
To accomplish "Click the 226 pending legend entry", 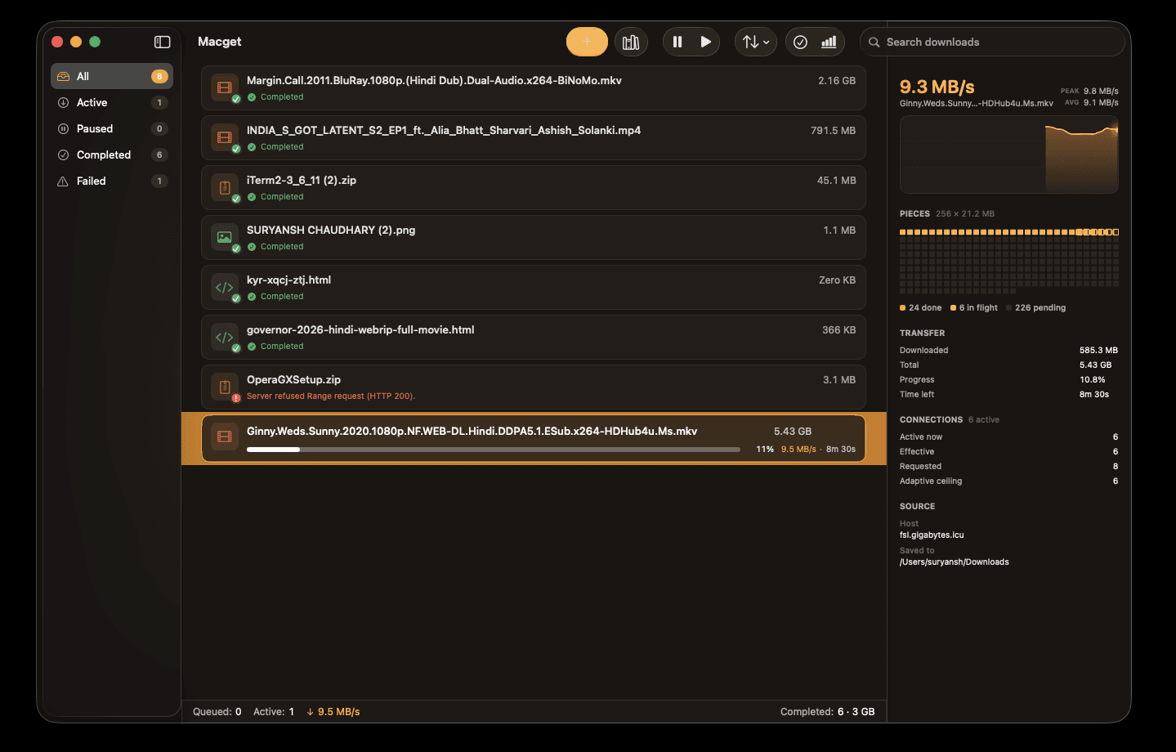I will pos(1036,307).
